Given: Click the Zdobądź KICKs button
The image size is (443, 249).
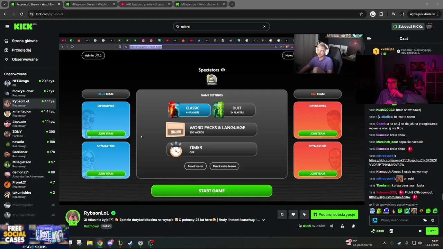Looking at the screenshot, I should (408, 27).
